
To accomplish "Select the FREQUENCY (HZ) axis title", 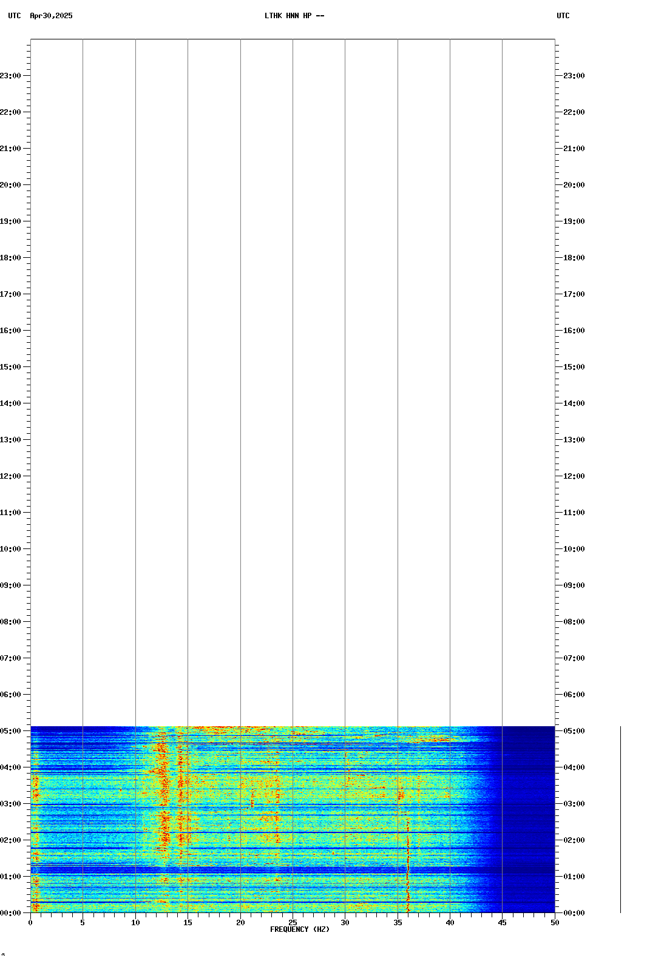I will point(300,929).
